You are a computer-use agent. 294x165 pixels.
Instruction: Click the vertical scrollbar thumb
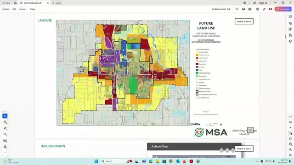[285, 37]
